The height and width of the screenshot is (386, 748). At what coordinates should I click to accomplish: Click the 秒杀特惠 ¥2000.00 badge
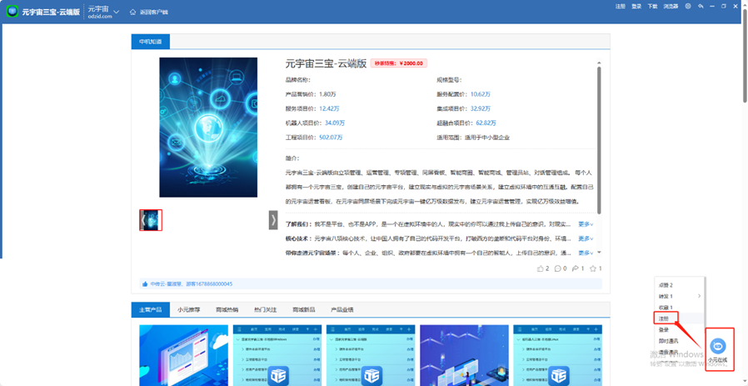pyautogui.click(x=399, y=63)
